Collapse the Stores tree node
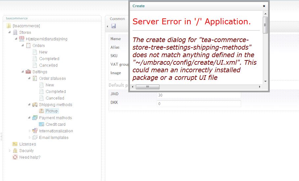Viewport: 299px width, 181px height. [10, 33]
